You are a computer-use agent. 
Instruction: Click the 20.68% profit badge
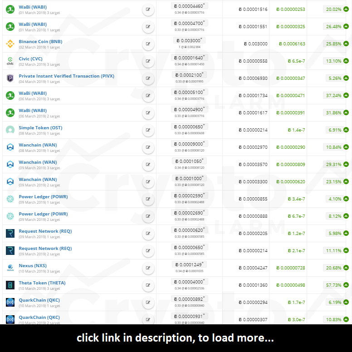(333, 268)
